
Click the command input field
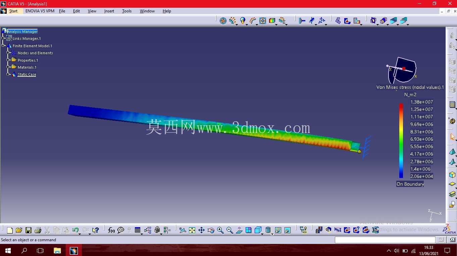[385, 240]
